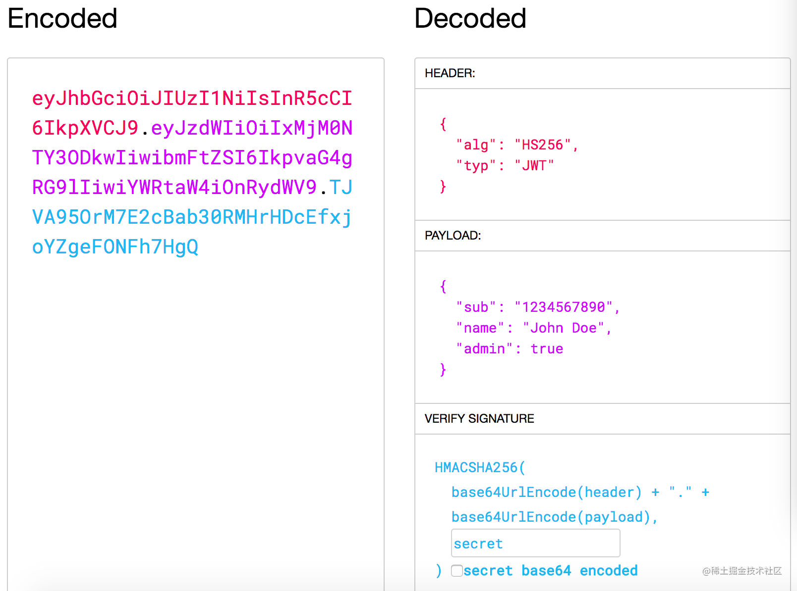Click the red token line eyJhbGciOiJIUzI1NiIsInR5cCI
This screenshot has height=591, width=797.
[x=192, y=98]
